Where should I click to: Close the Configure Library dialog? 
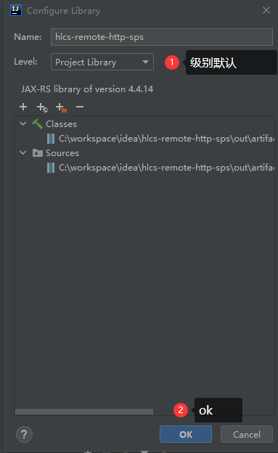266,11
